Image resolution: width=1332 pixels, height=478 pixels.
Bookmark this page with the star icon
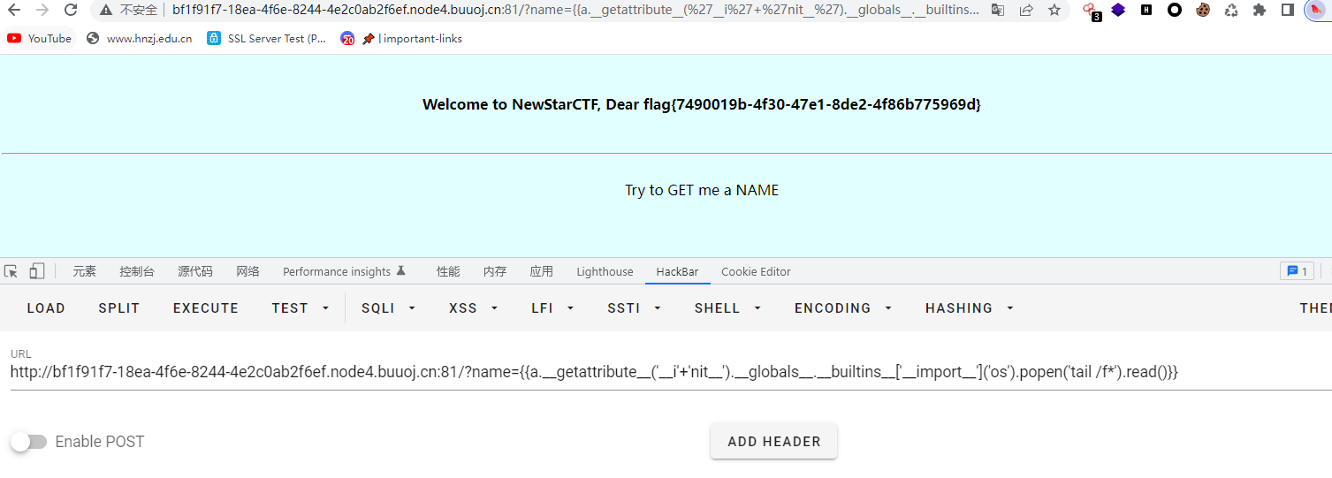(1054, 11)
